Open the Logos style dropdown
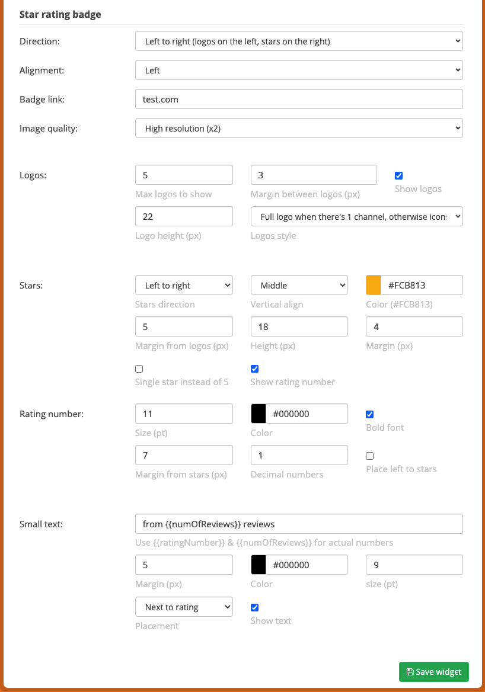 click(x=356, y=216)
